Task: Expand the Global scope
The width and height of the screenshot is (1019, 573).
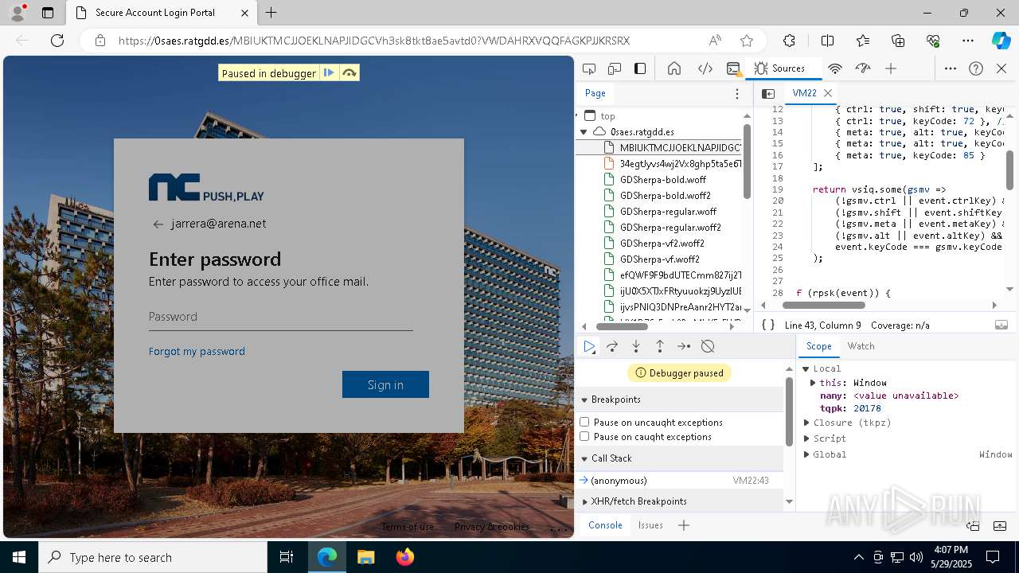Action: click(806, 454)
